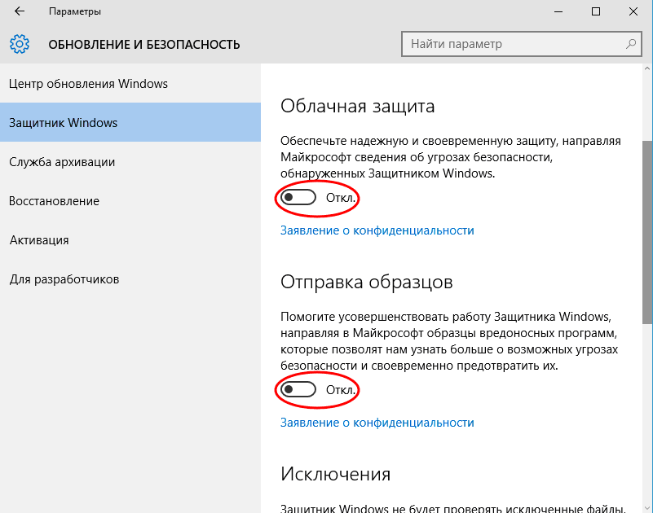Click the gear icon beside ОБНОВЛЕНИЕ И БЕЗОПАСНОСТЬ
The height and width of the screenshot is (513, 653).
(20, 44)
